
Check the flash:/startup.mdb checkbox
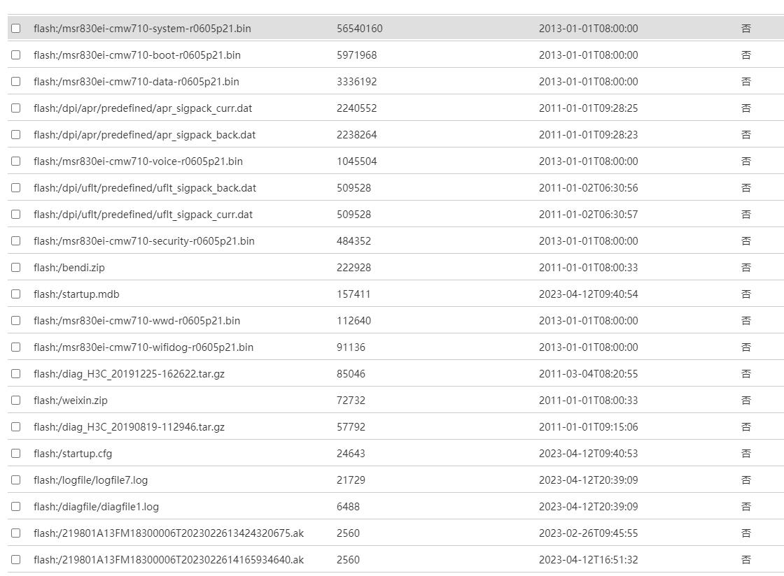[16, 294]
